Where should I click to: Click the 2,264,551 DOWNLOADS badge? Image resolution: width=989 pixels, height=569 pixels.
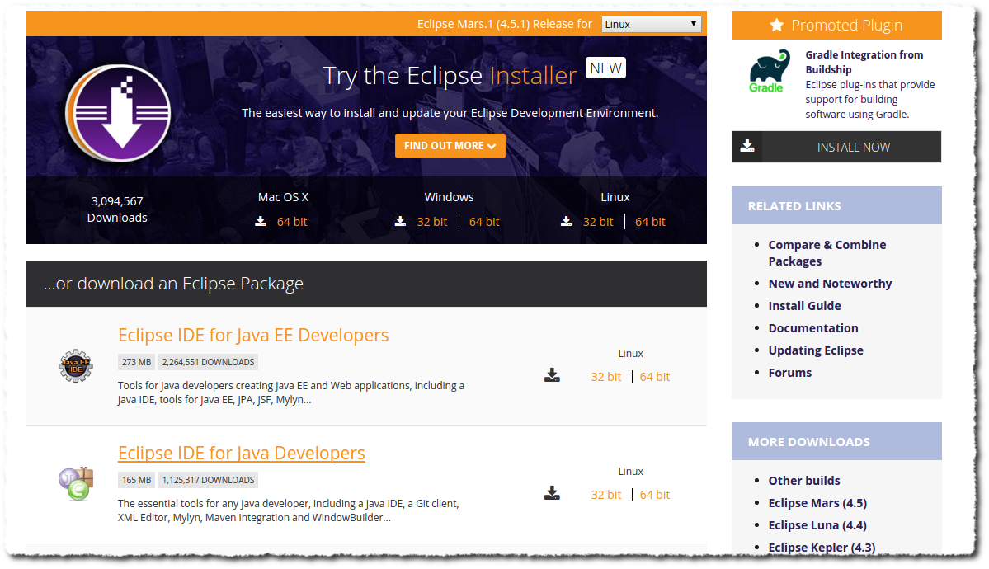(208, 362)
